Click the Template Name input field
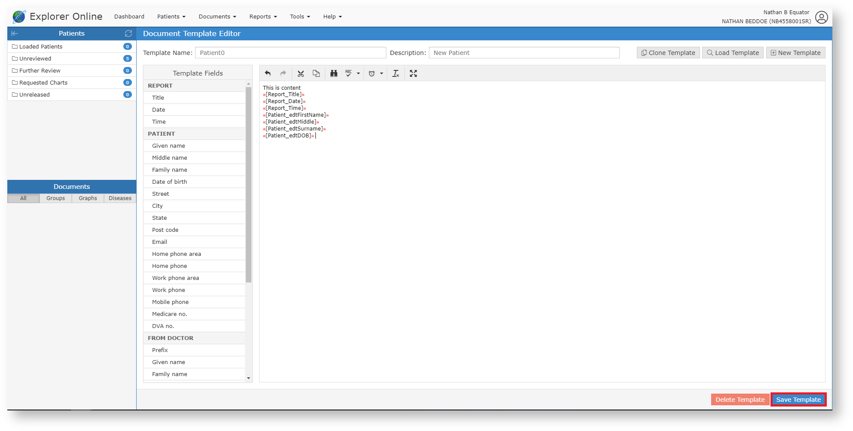Image resolution: width=853 pixels, height=431 pixels. pos(290,53)
